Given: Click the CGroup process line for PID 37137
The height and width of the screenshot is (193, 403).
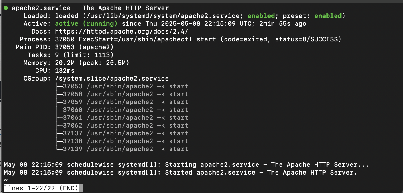Looking at the screenshot, I should [x=125, y=133].
